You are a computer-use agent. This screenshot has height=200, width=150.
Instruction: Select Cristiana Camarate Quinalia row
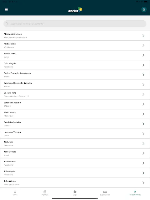point(75,85)
